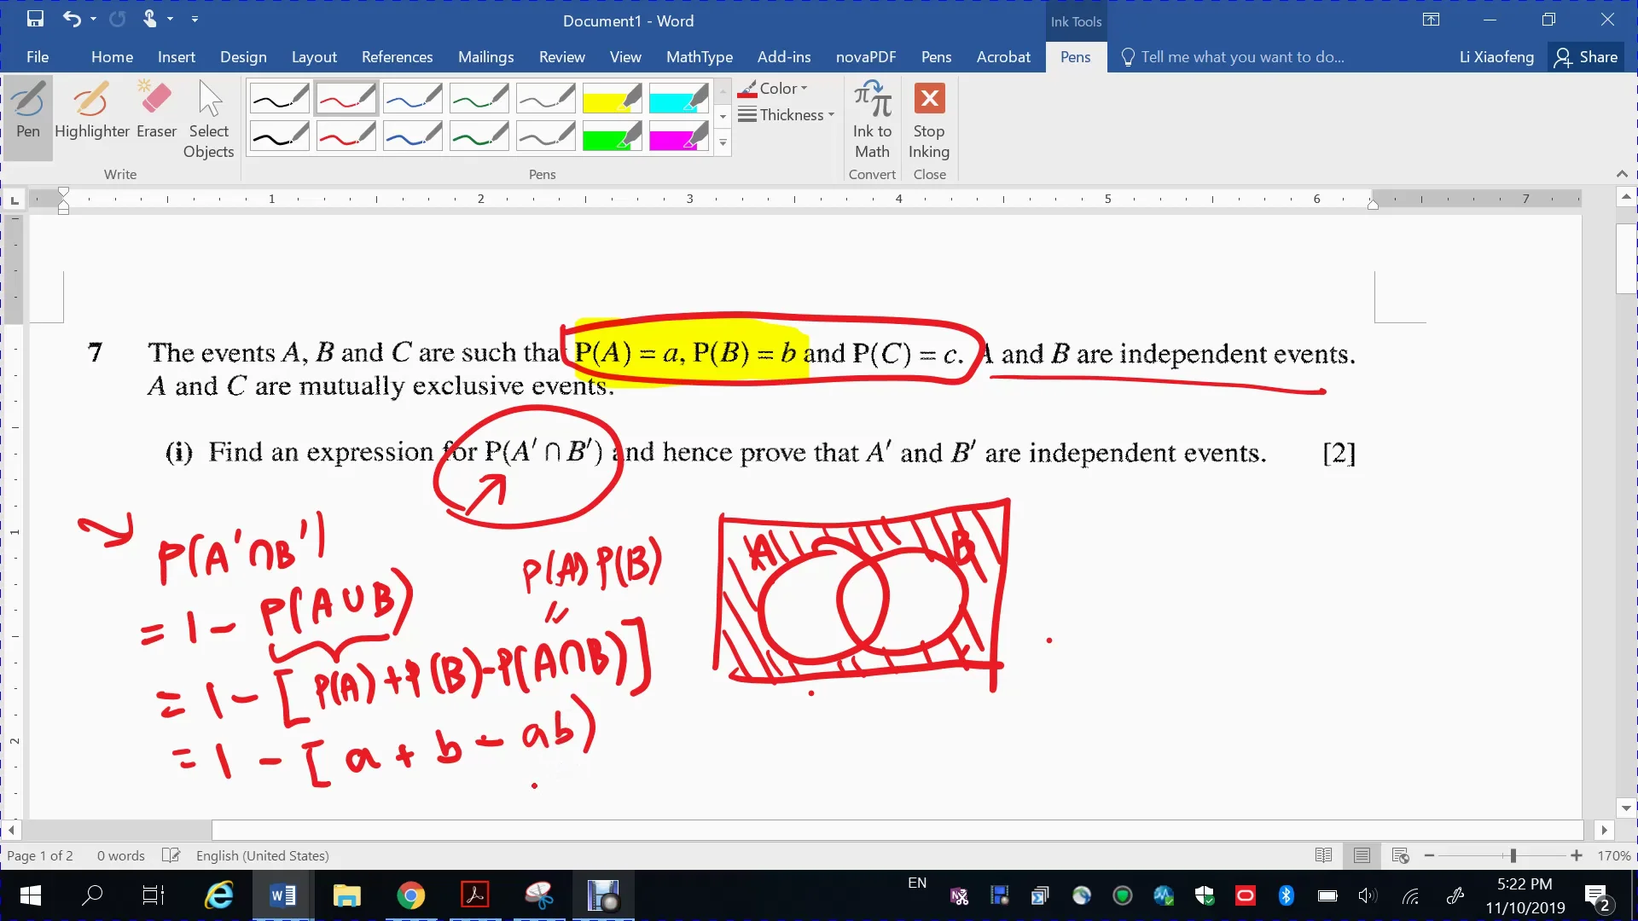Undo the last ink stroke
The height and width of the screenshot is (921, 1638).
coord(72,19)
